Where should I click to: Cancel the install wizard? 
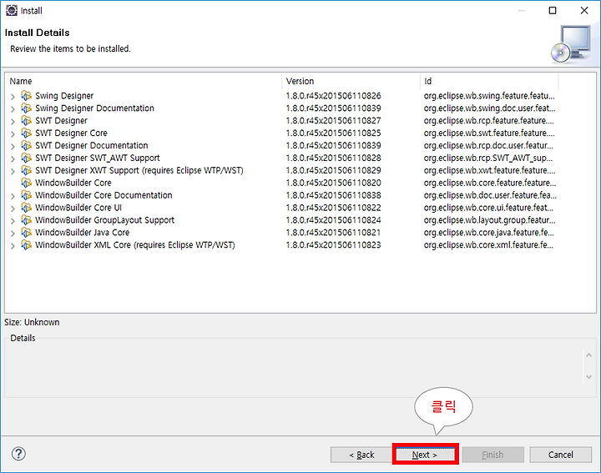[x=560, y=455]
